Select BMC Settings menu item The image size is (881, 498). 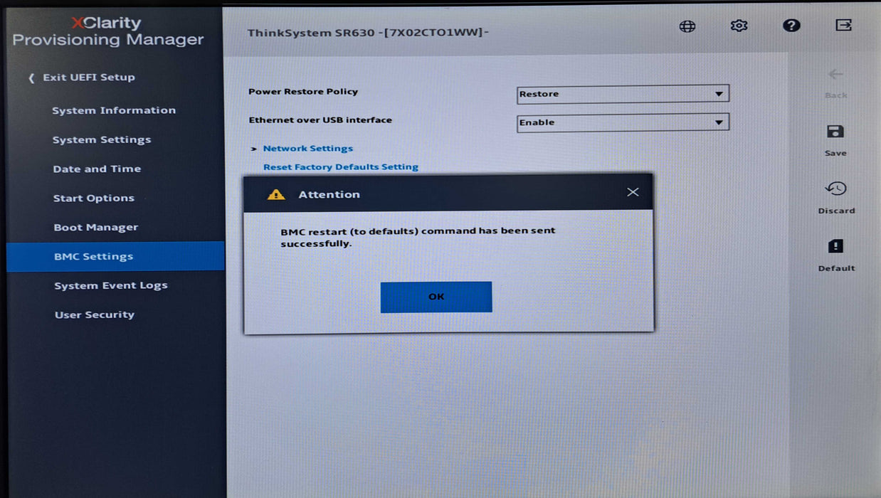click(x=115, y=256)
